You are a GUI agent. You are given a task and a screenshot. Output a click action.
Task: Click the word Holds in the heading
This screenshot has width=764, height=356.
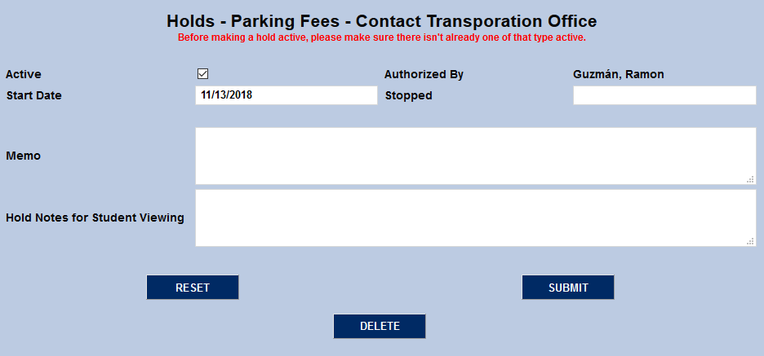tap(192, 21)
